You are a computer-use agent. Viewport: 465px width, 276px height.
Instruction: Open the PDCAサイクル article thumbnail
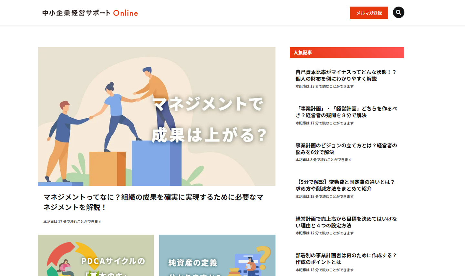point(96,255)
